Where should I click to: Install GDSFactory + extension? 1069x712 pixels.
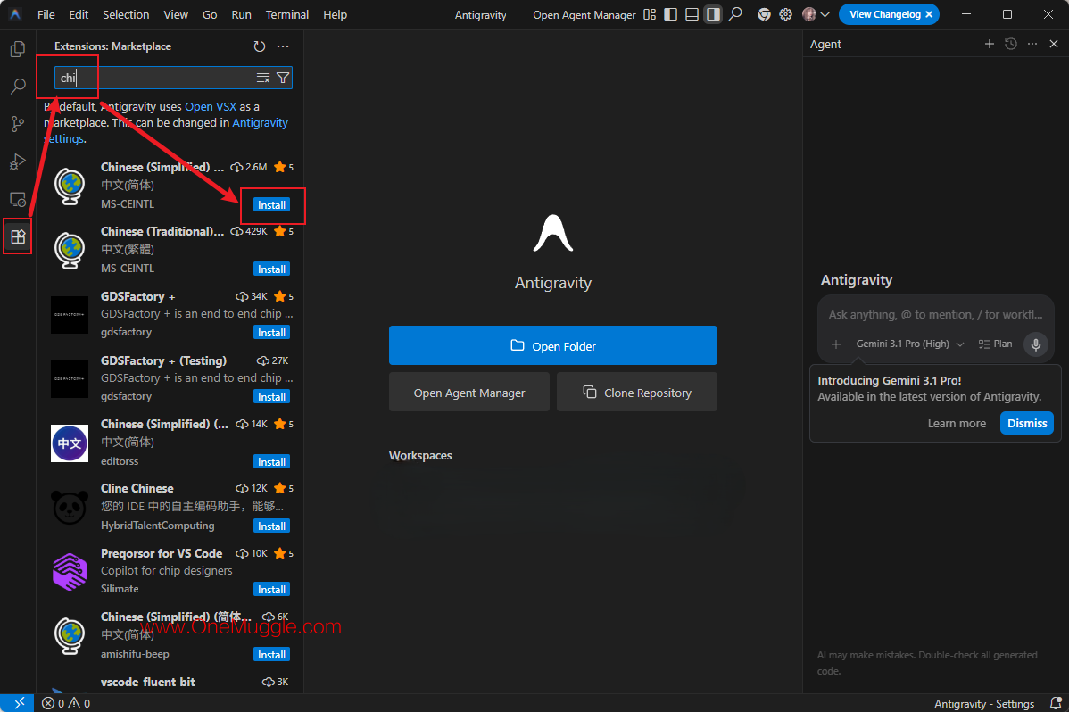[271, 332]
